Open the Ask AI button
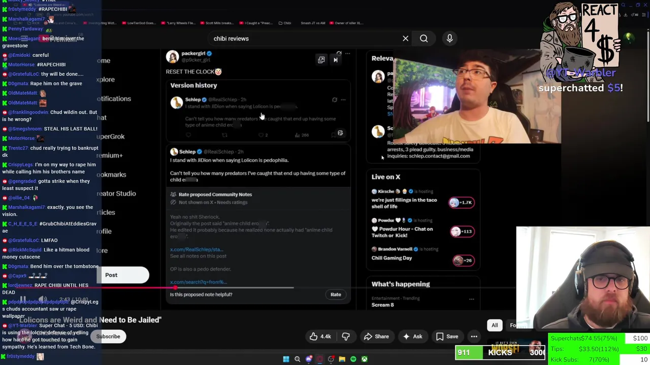650x365 pixels. (x=412, y=337)
